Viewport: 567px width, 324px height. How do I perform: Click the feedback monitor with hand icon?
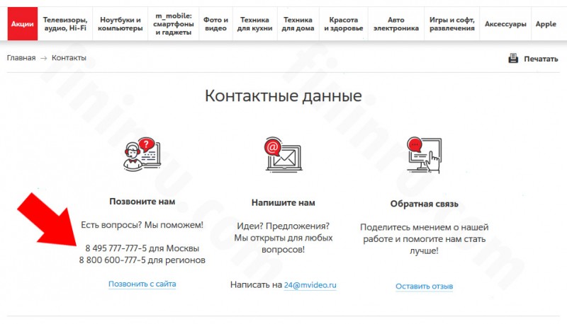[x=424, y=155]
